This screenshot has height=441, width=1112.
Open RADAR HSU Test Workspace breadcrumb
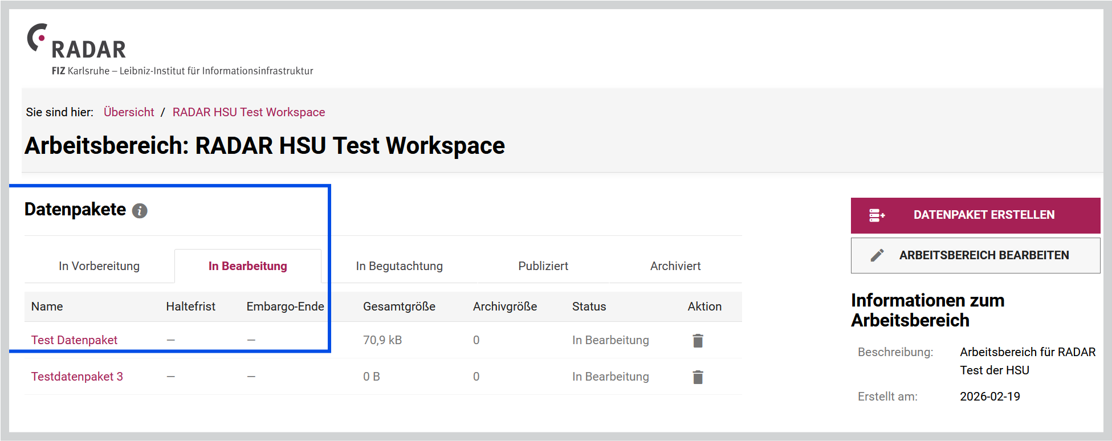[x=249, y=112]
